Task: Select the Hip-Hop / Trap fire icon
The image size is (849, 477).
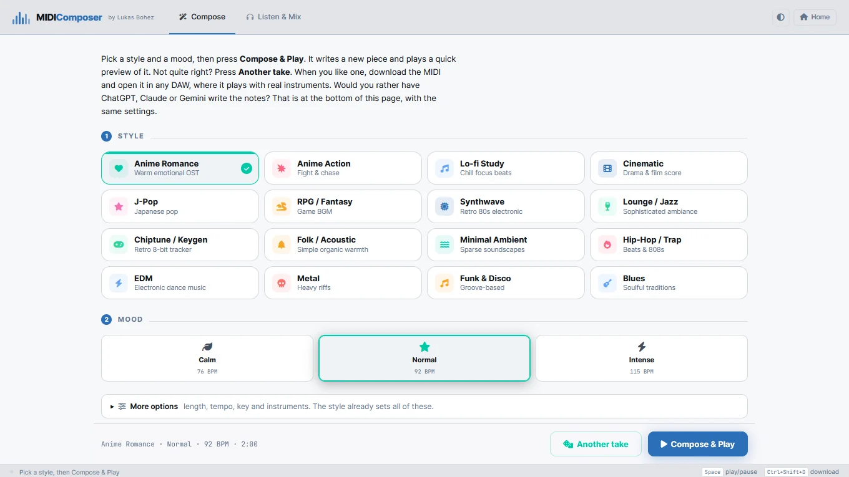Action: tap(607, 244)
